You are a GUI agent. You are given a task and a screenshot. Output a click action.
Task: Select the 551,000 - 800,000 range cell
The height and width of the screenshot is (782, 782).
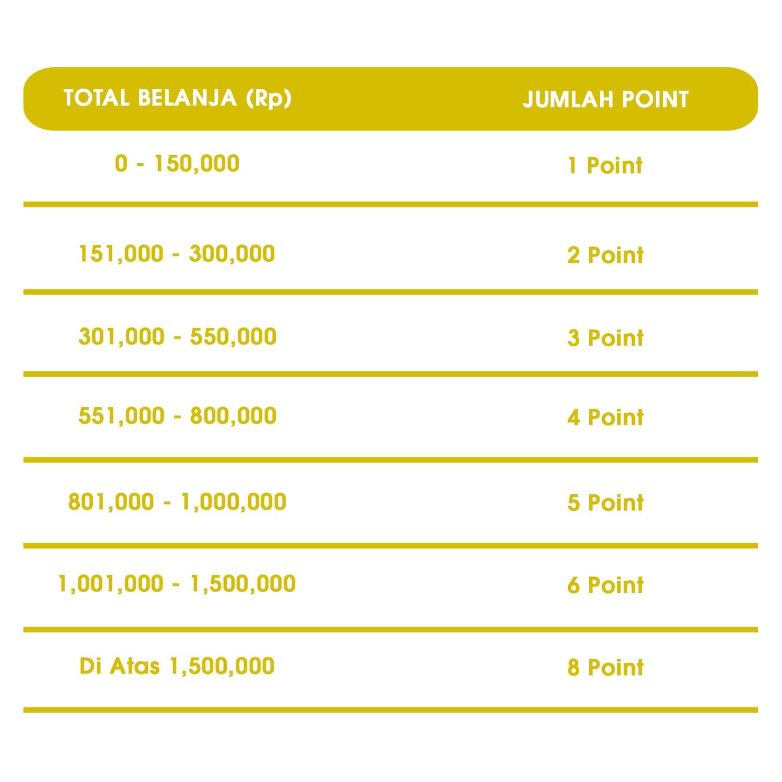coord(177,416)
